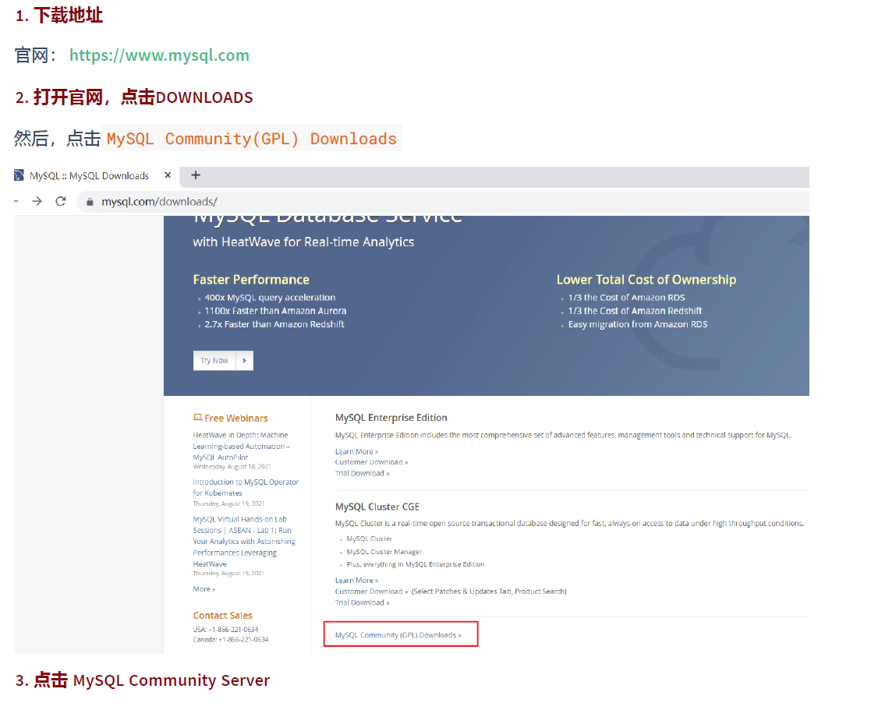Viewport: 885px width, 710px height.
Task: Click Trial Download » under MySQL Cluster CGE
Action: (363, 603)
